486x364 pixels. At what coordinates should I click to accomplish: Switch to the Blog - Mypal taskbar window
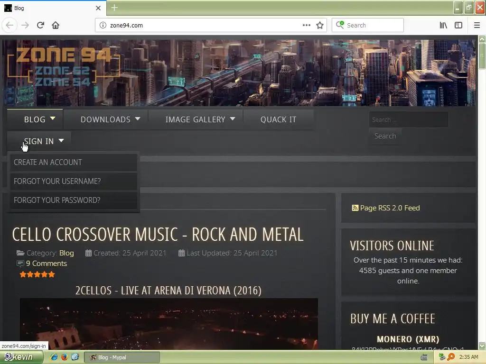pyautogui.click(x=122, y=357)
